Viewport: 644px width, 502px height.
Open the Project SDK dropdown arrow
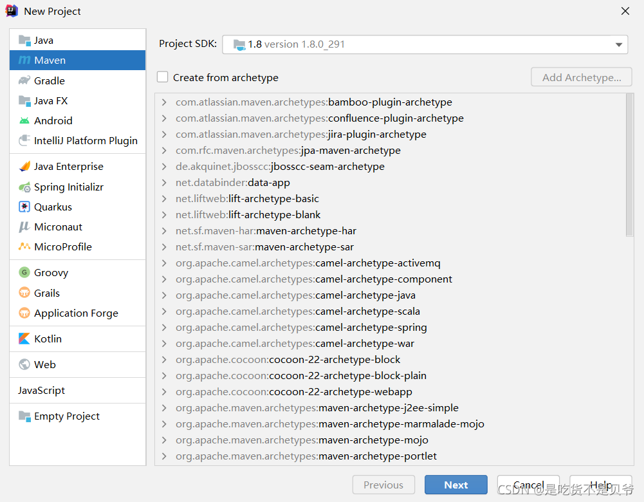(x=618, y=45)
